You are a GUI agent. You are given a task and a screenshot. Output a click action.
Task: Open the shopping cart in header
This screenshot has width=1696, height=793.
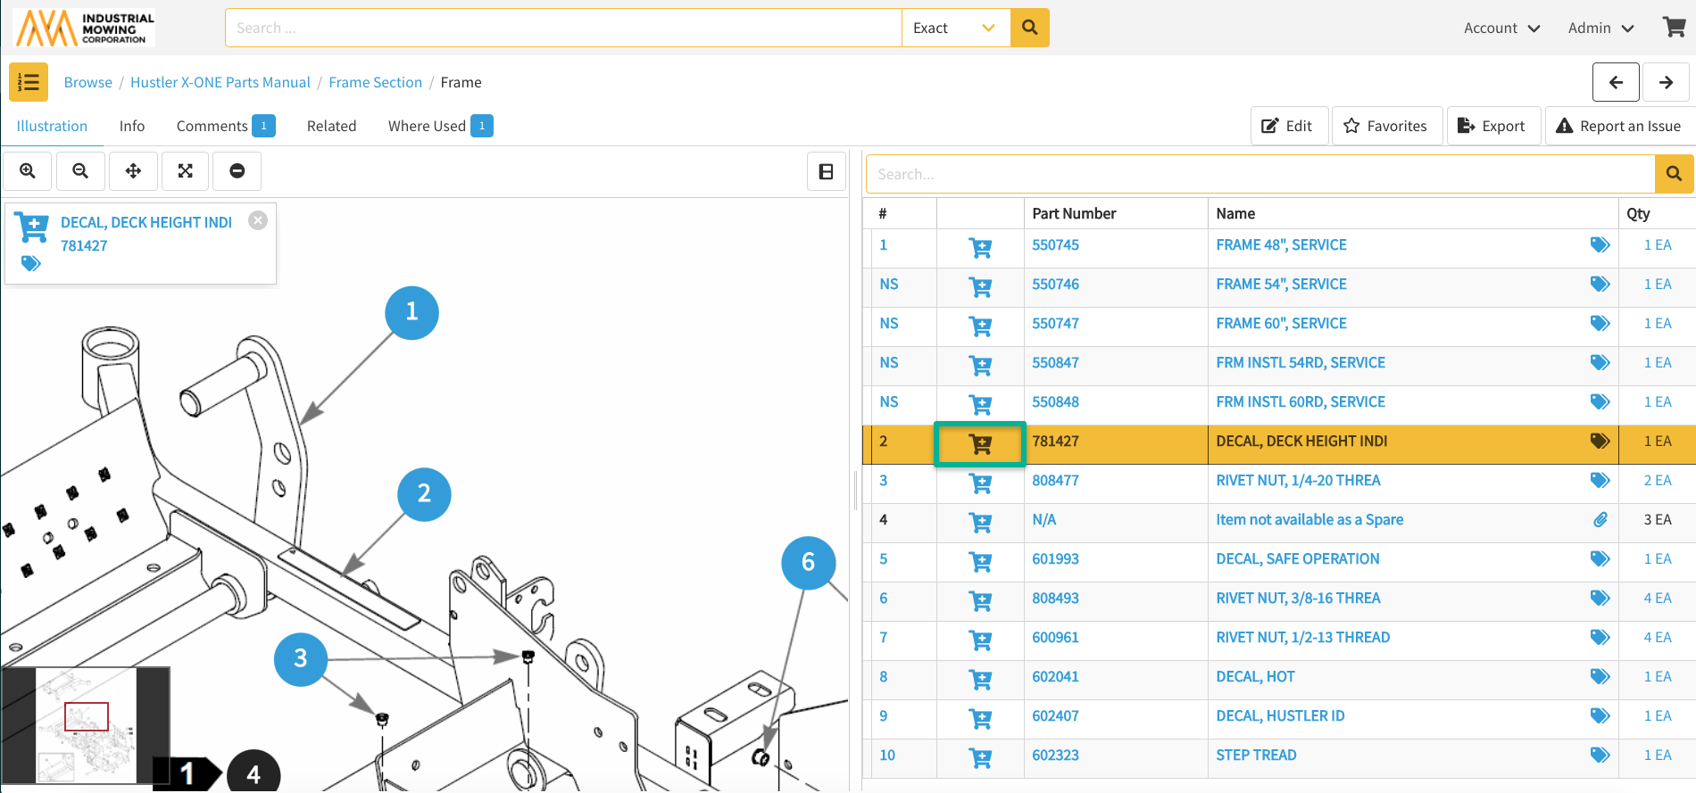tap(1674, 28)
